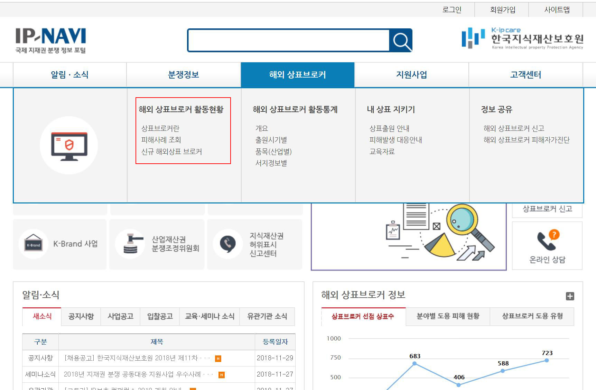
Task: Switch to the 새소식 tab
Action: point(42,316)
